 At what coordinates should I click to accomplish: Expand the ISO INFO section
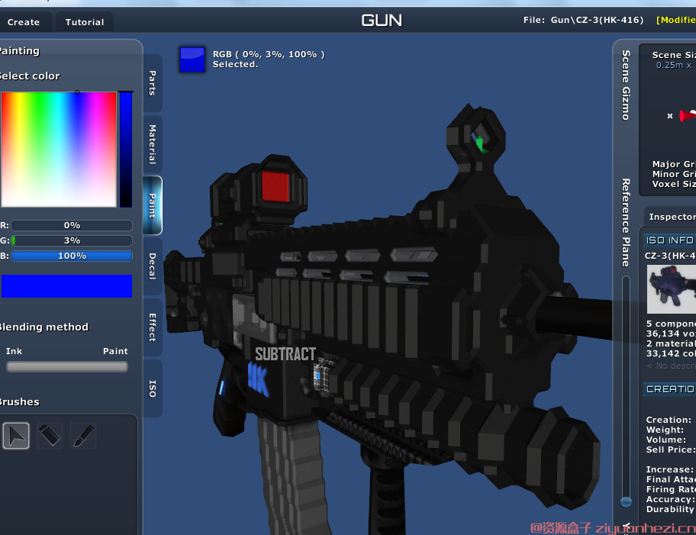tap(669, 240)
